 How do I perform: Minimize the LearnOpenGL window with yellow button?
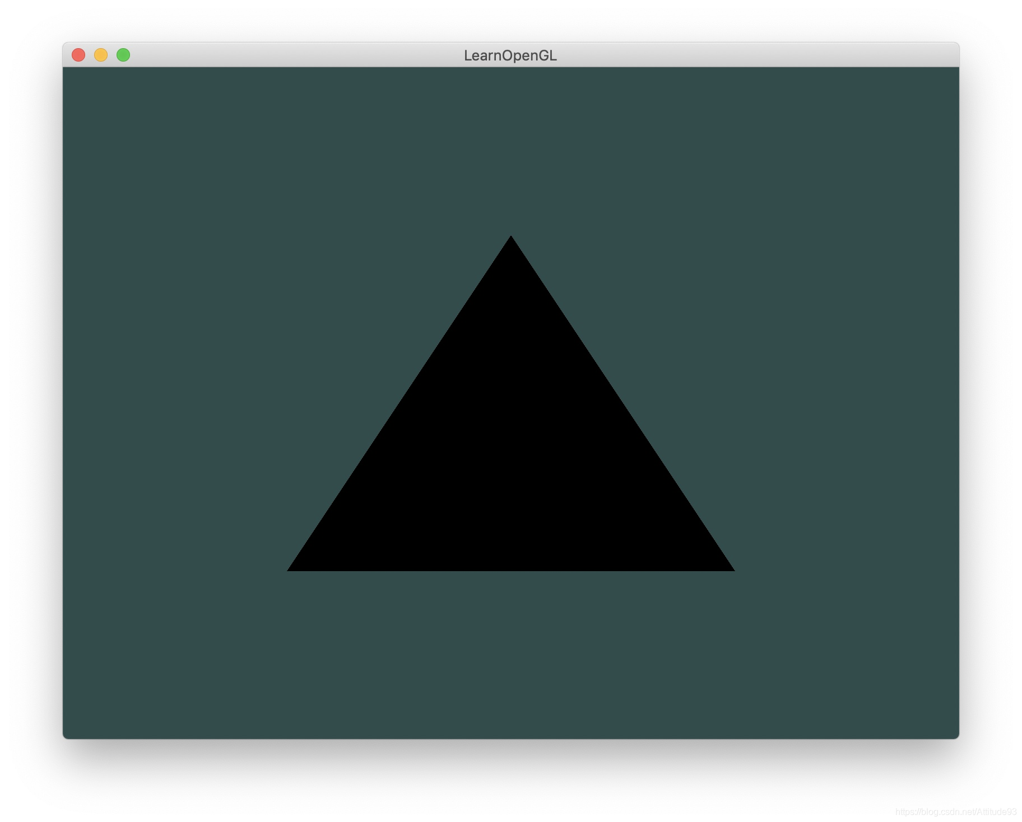[101, 55]
